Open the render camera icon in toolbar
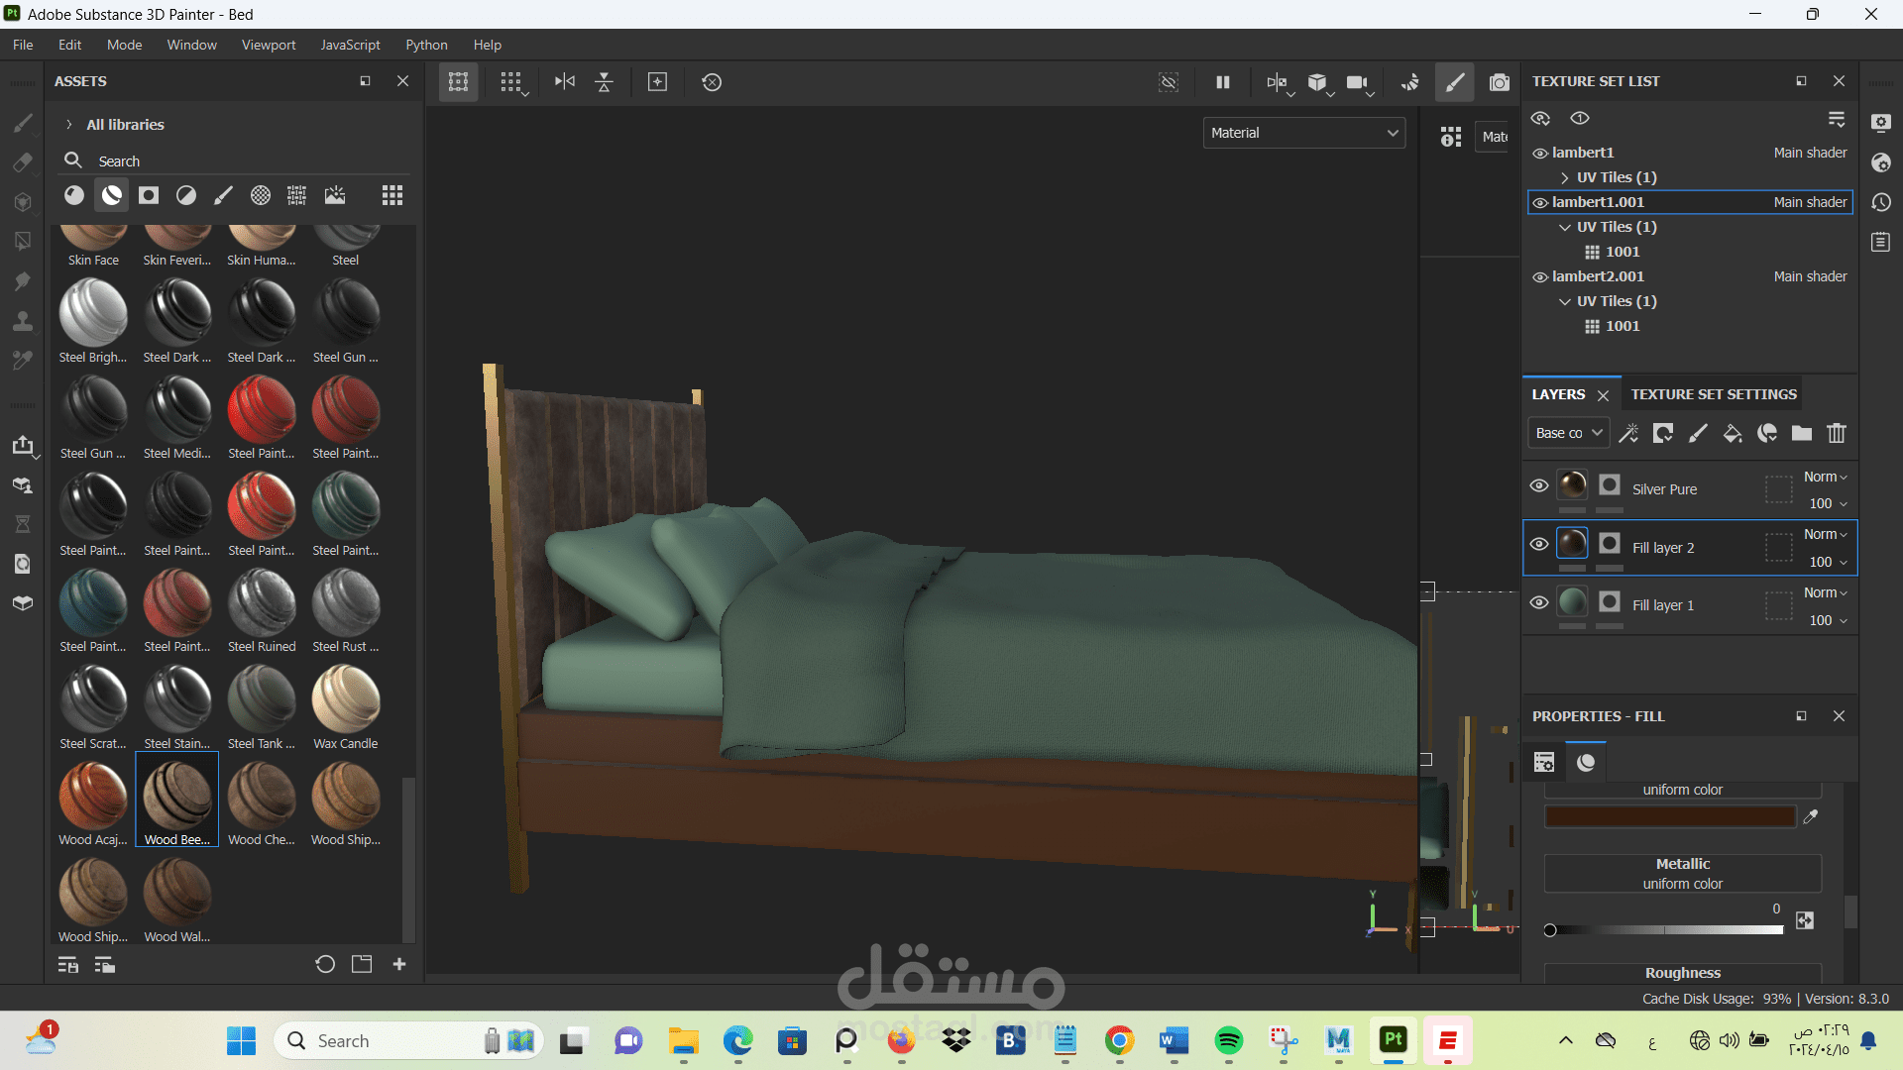 point(1500,82)
